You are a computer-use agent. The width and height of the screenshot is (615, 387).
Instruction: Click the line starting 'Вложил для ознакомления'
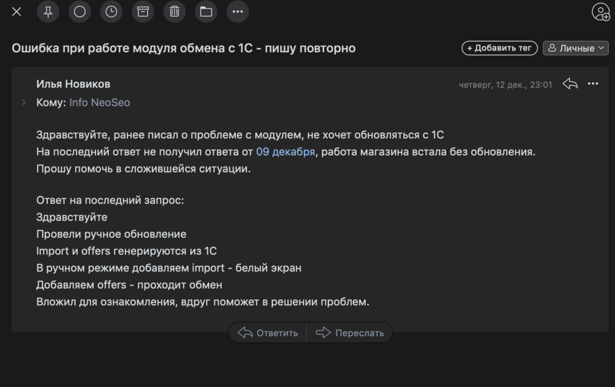[203, 302]
